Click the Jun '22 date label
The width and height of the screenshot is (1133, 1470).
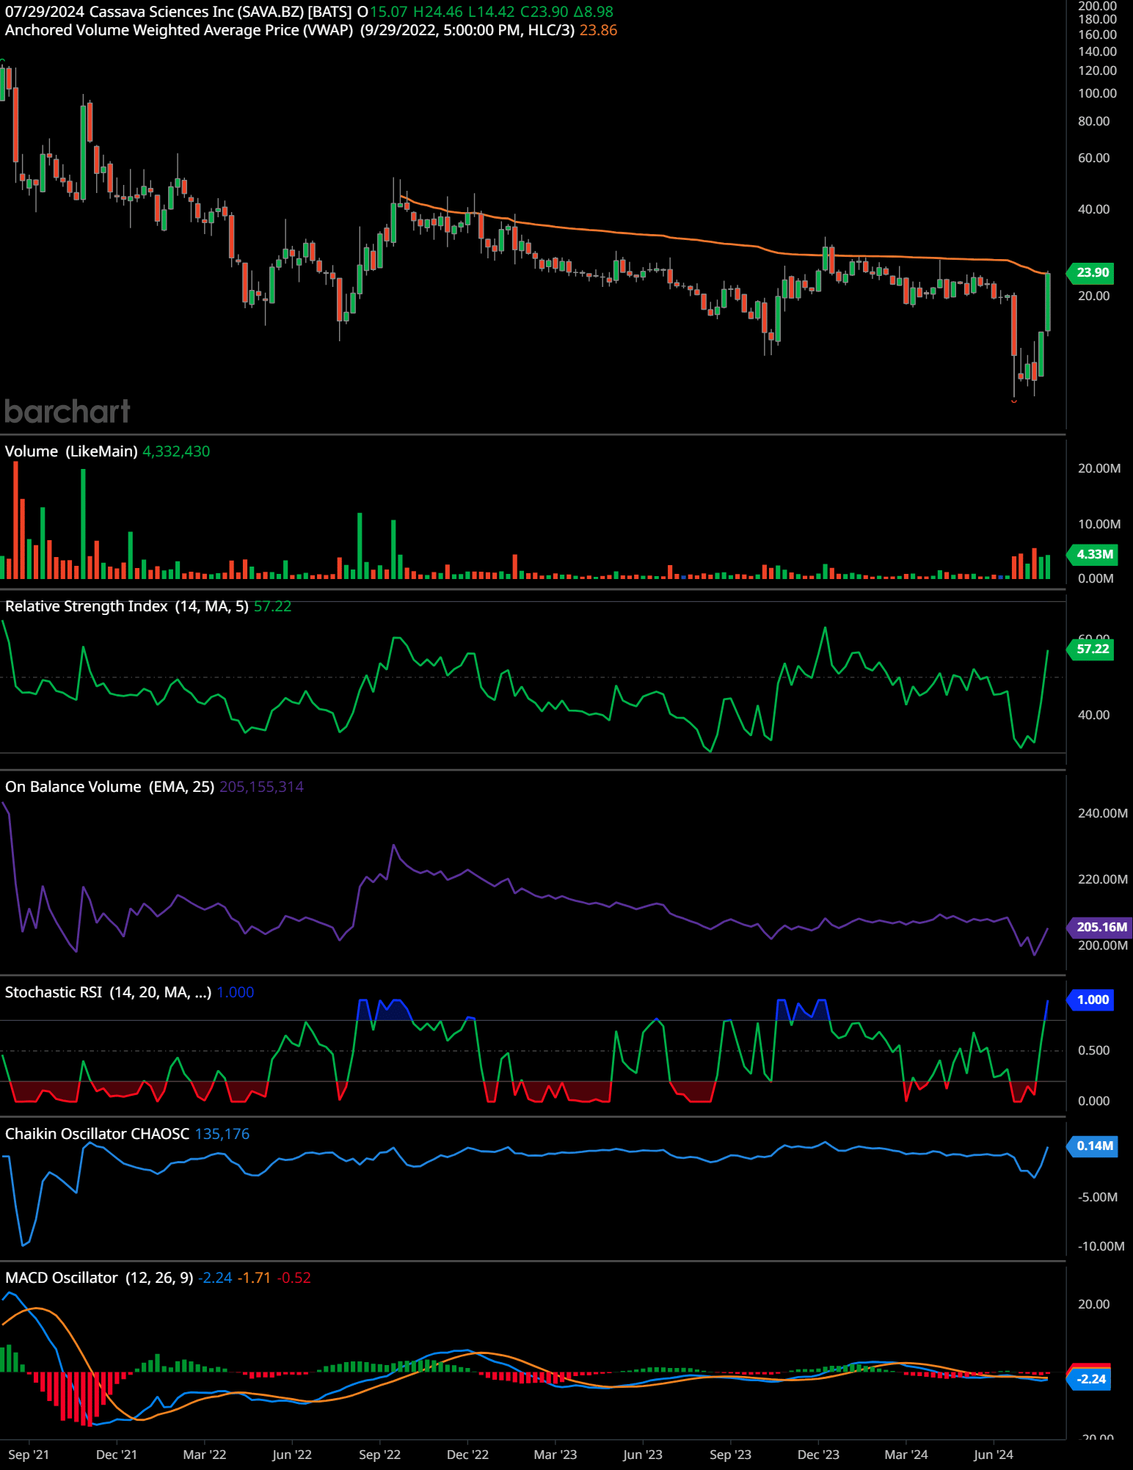(292, 1455)
